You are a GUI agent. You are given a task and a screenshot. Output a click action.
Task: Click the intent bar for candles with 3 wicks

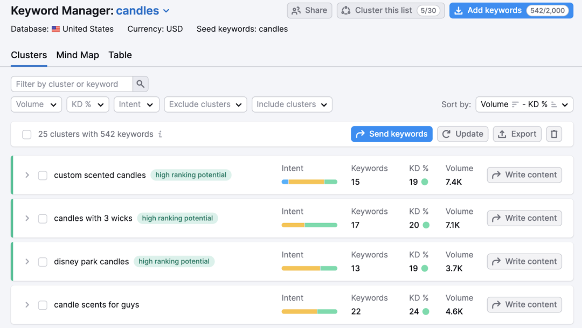309,225
